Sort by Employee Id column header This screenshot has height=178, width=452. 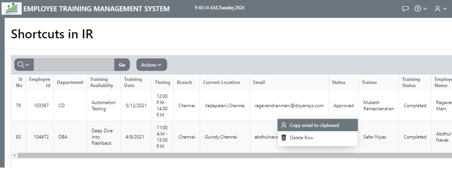[40, 82]
